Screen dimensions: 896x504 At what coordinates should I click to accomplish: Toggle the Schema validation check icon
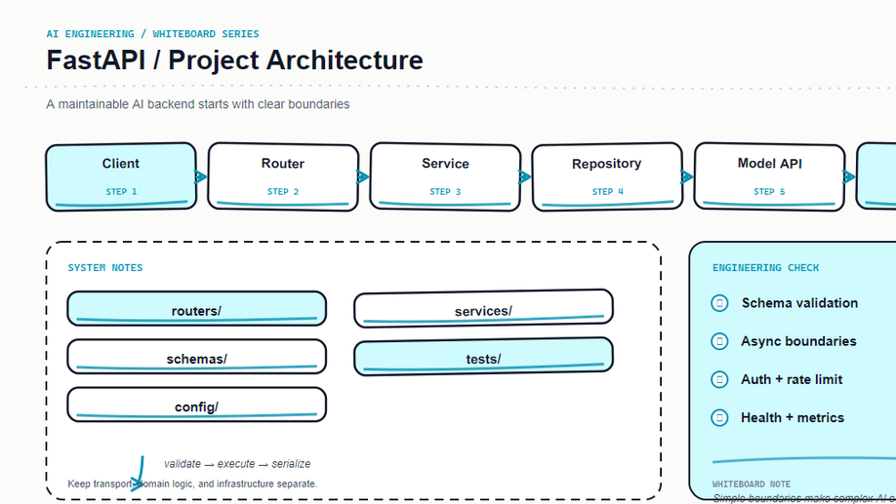pos(719,303)
